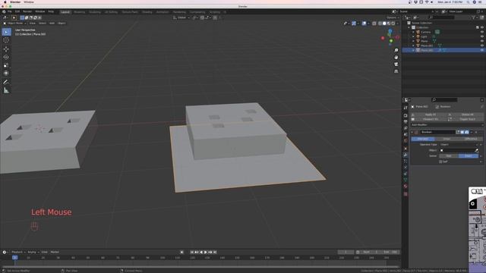Screen dimensions: 486x273
Task: Click the pan view hand icon
Action: coord(396,58)
